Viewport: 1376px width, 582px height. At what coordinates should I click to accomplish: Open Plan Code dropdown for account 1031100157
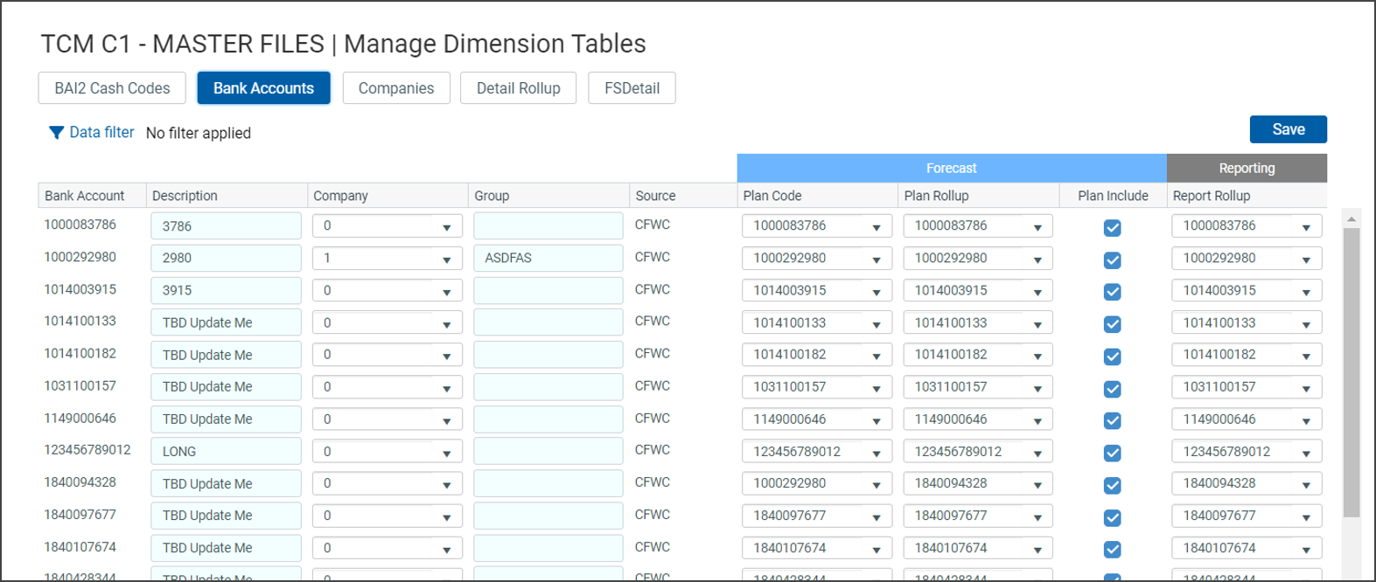click(817, 386)
